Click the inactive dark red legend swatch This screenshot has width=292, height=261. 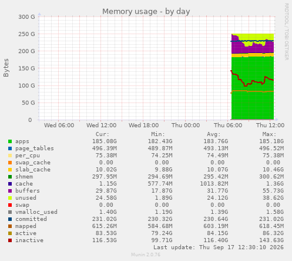click(10, 240)
